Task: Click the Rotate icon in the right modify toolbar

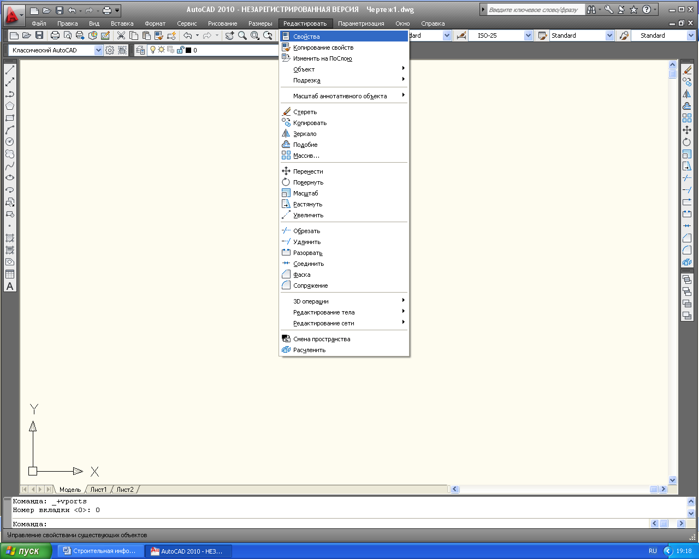Action: 687,142
